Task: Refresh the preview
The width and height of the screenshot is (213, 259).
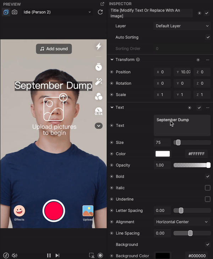Action: 100,12
